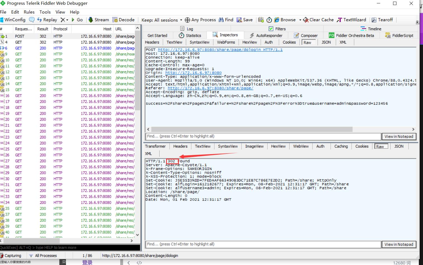Click the Any Process target picker
The image size is (423, 265).
pos(200,20)
